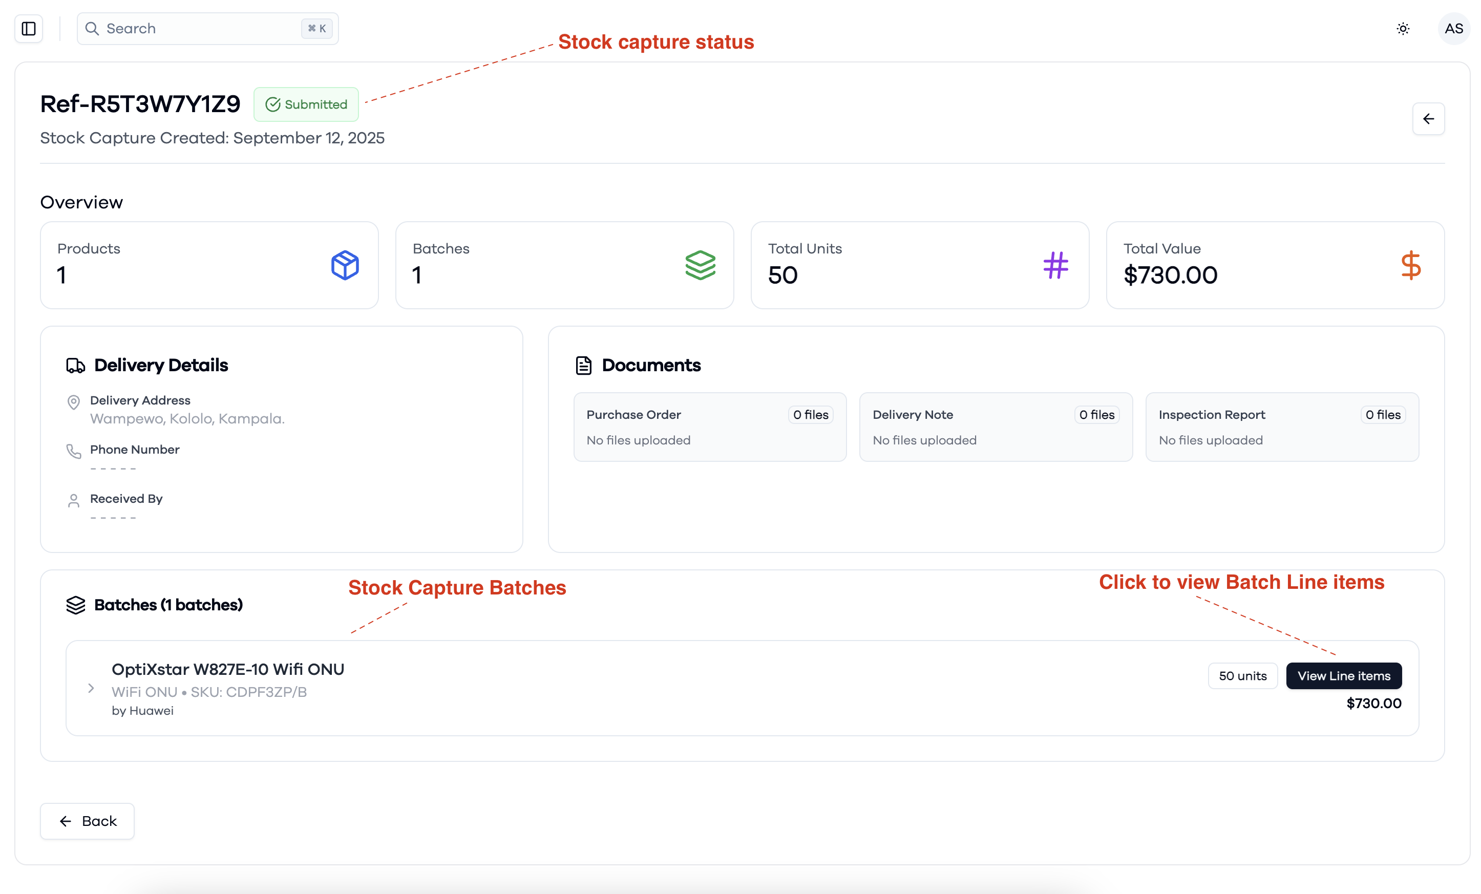
Task: Click the $730.00 batch price
Action: 1373,704
